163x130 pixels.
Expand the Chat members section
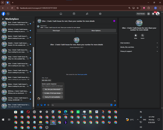[x=139, y=43]
